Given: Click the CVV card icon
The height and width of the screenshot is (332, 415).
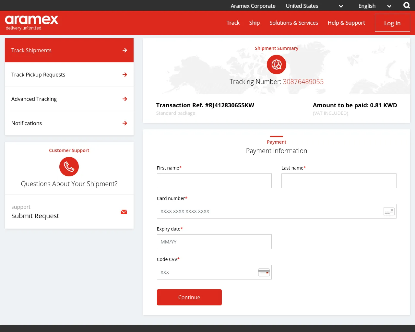Looking at the screenshot, I should pos(264,272).
